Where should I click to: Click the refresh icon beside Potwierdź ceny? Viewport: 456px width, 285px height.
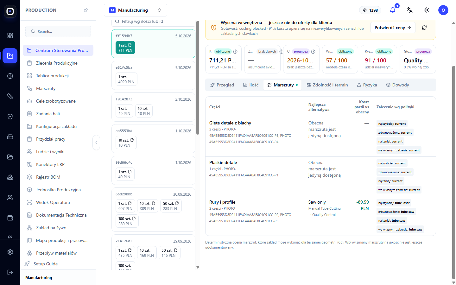coord(424,28)
